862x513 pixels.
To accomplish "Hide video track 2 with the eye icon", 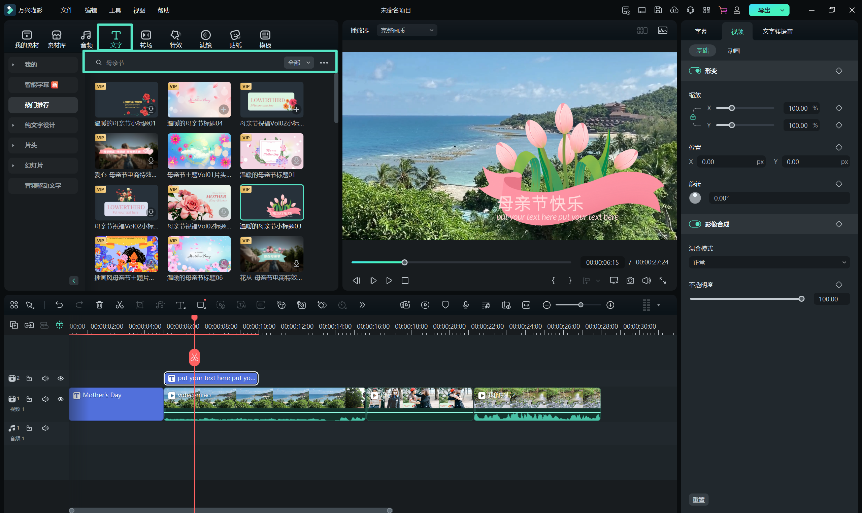I will (x=61, y=378).
